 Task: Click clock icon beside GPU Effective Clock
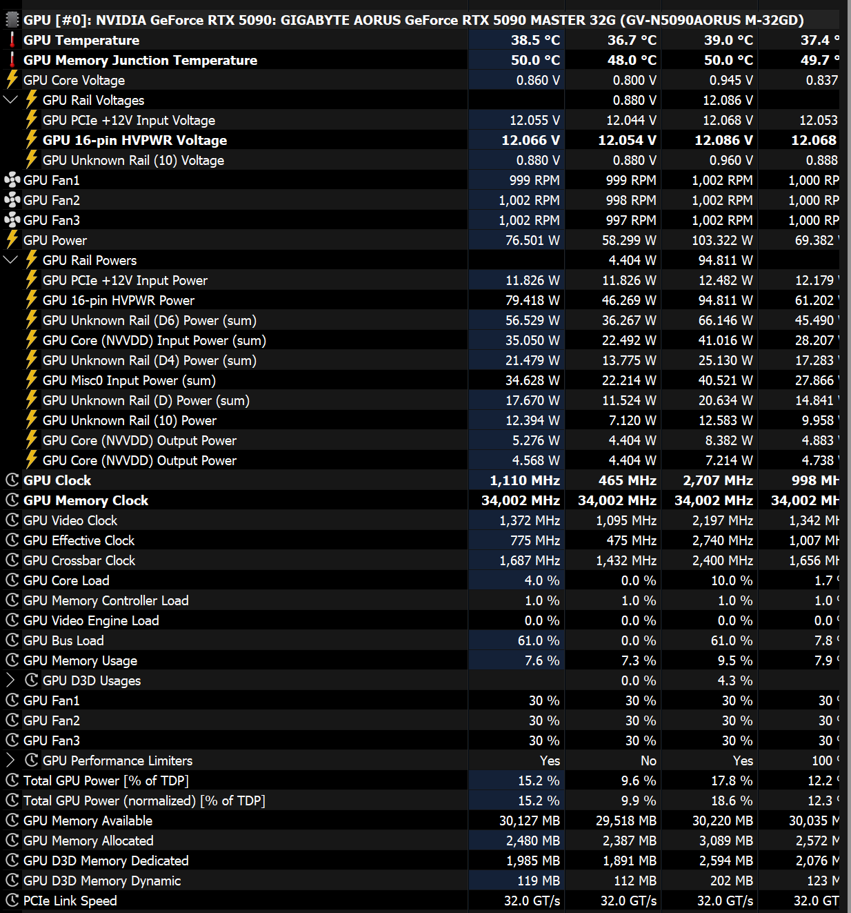(12, 540)
